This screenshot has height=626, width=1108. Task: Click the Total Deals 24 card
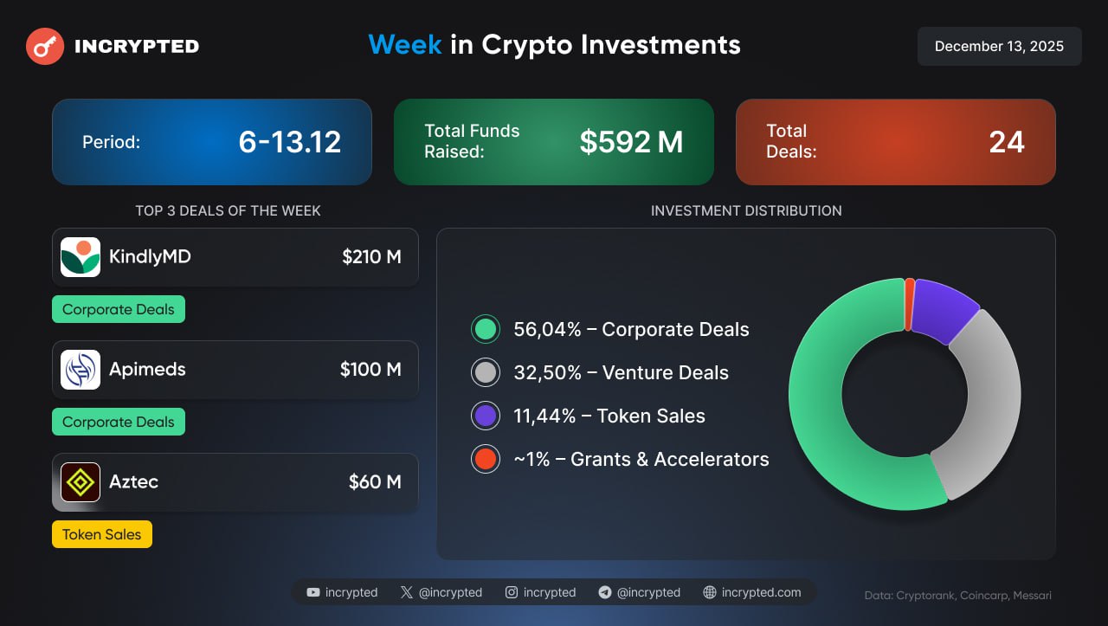click(x=895, y=142)
